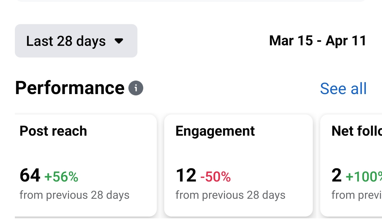Select the Net follo title text
382x221 pixels.
357,131
